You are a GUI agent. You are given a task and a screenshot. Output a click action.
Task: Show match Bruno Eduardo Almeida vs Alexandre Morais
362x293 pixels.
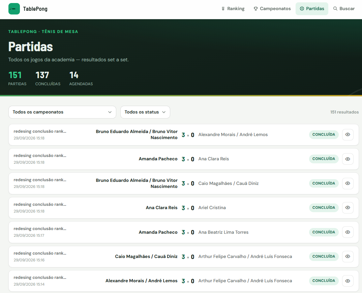[348, 134]
